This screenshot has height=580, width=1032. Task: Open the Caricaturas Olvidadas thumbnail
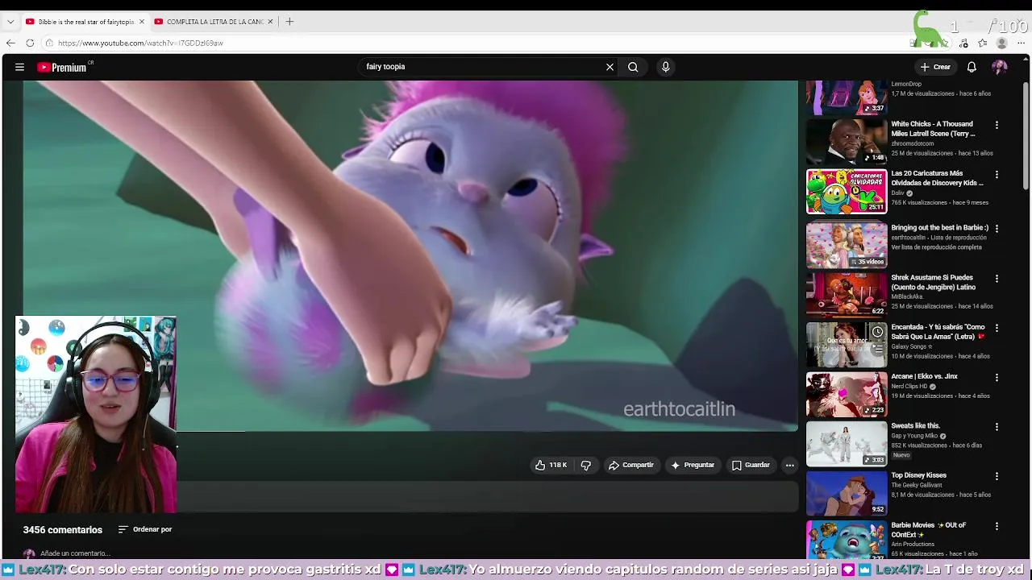pos(847,191)
